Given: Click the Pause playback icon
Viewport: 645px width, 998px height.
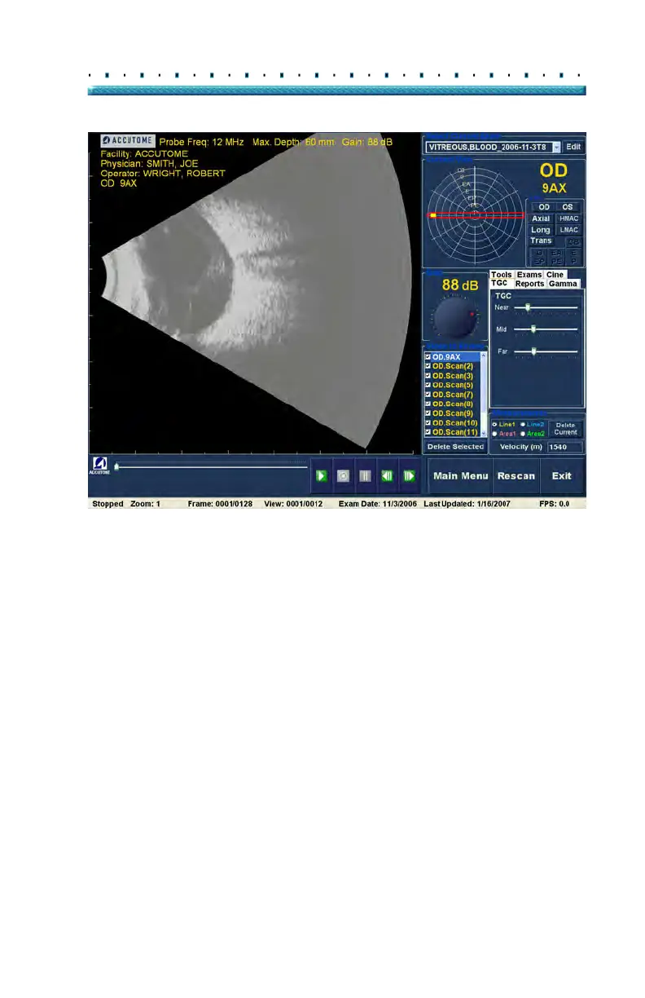Looking at the screenshot, I should (365, 475).
